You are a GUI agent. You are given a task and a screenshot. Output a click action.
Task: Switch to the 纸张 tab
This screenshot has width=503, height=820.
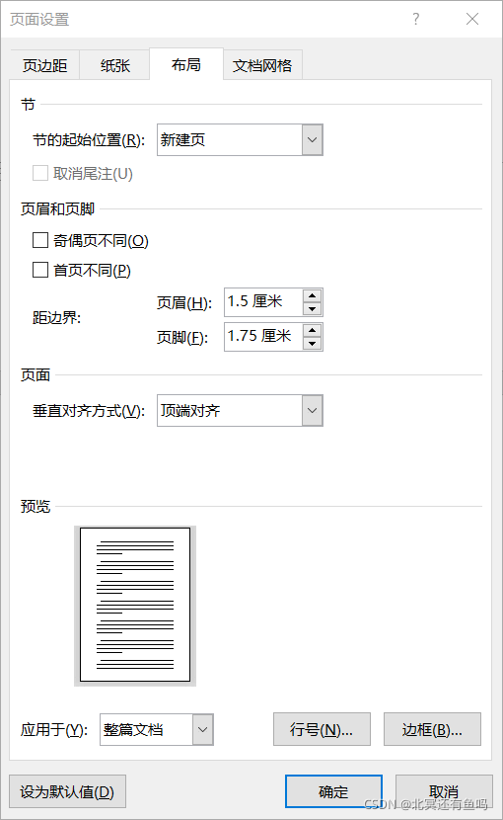pyautogui.click(x=115, y=65)
